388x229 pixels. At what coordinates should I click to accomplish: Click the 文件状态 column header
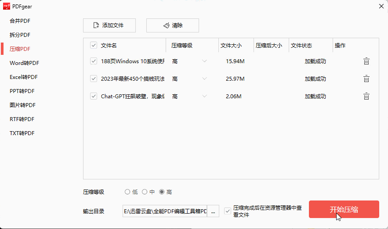(301, 46)
